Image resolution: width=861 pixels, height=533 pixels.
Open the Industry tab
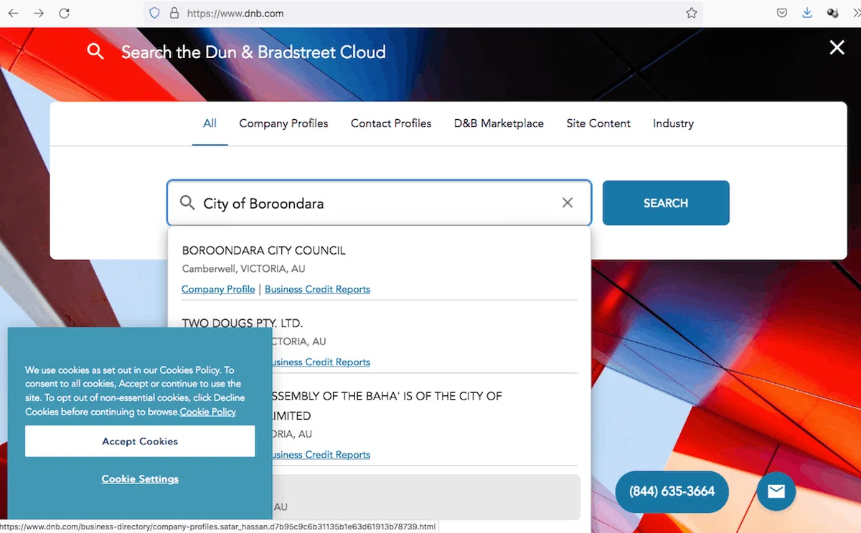(673, 123)
